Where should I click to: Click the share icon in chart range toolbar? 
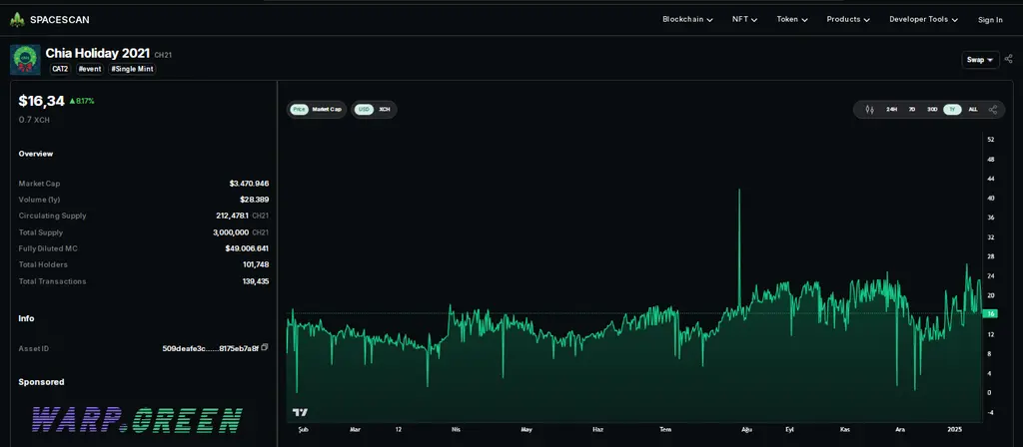tap(993, 110)
